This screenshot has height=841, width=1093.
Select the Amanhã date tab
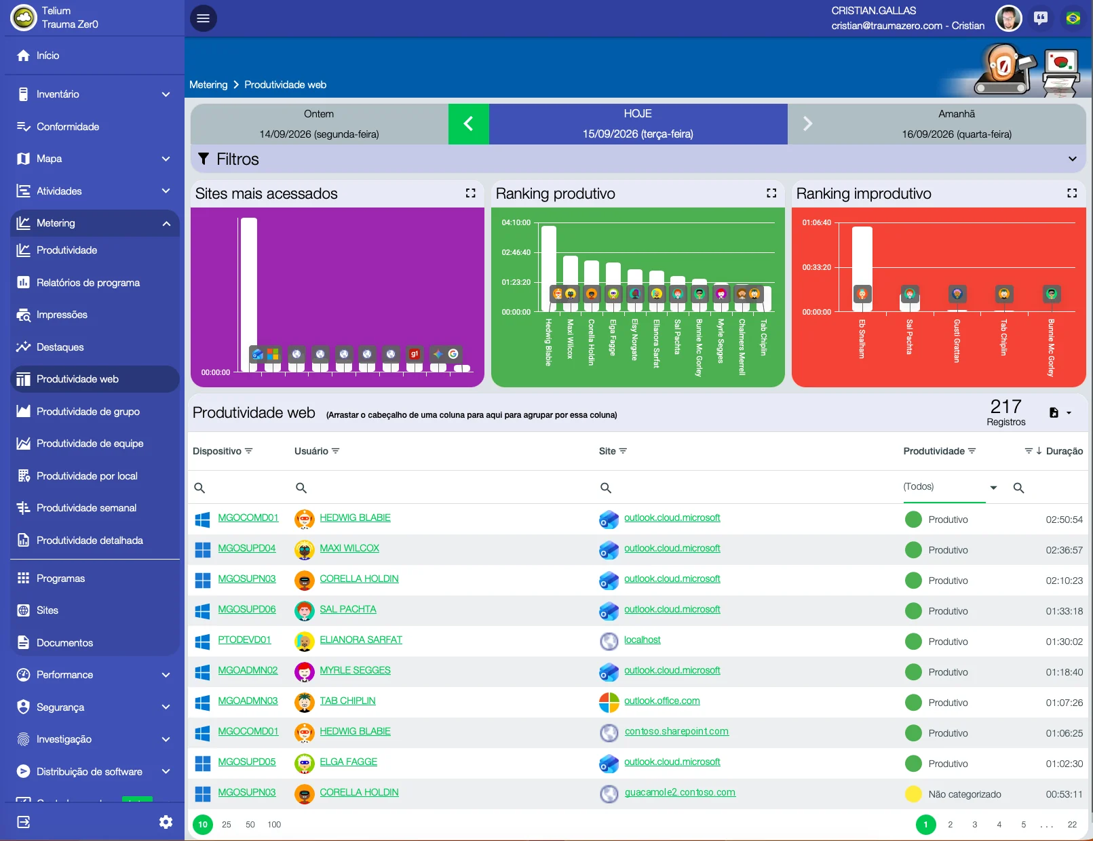point(957,124)
